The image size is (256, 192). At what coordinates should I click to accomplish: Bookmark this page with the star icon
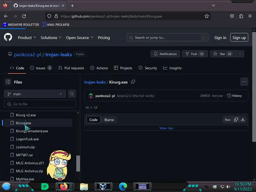pyautogui.click(x=207, y=16)
